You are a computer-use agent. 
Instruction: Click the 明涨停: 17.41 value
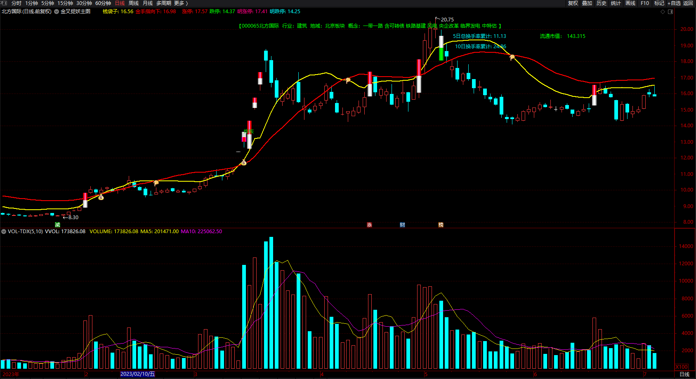tap(252, 12)
